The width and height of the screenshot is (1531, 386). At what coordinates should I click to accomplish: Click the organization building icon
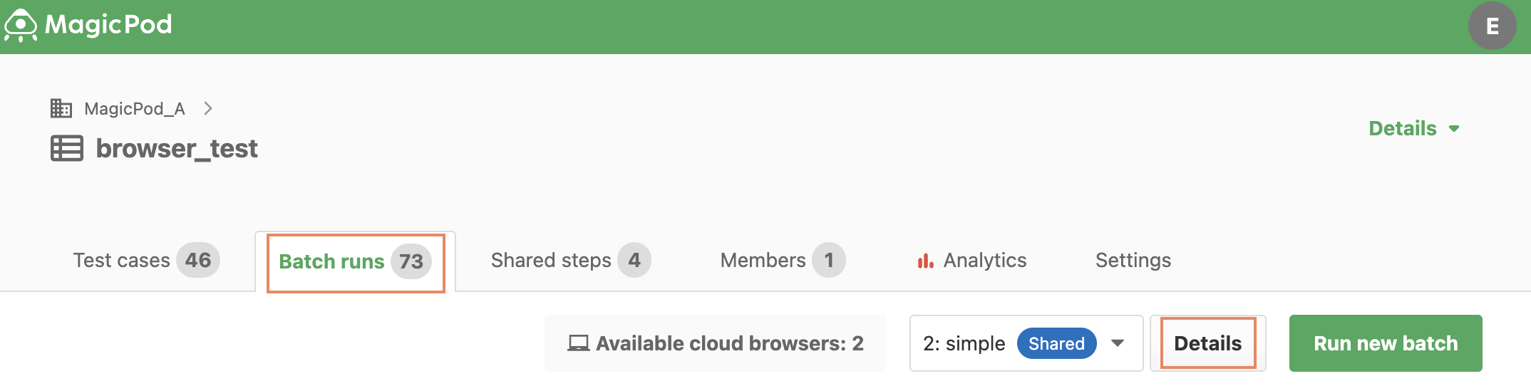tap(61, 108)
